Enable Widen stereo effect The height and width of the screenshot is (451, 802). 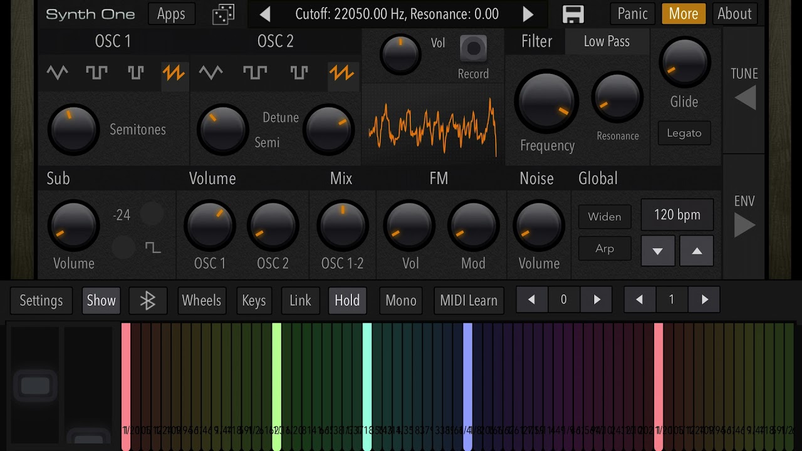(605, 217)
